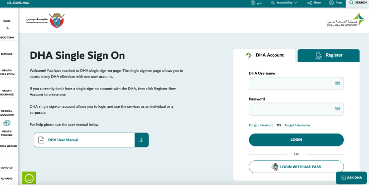The height and width of the screenshot is (185, 369).
Task: Click the DHA User Manual link
Action: click(x=63, y=140)
